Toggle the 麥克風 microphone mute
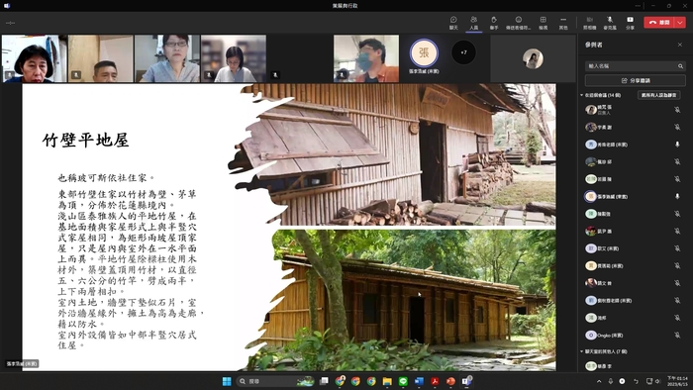This screenshot has height=390, width=693. (x=610, y=23)
